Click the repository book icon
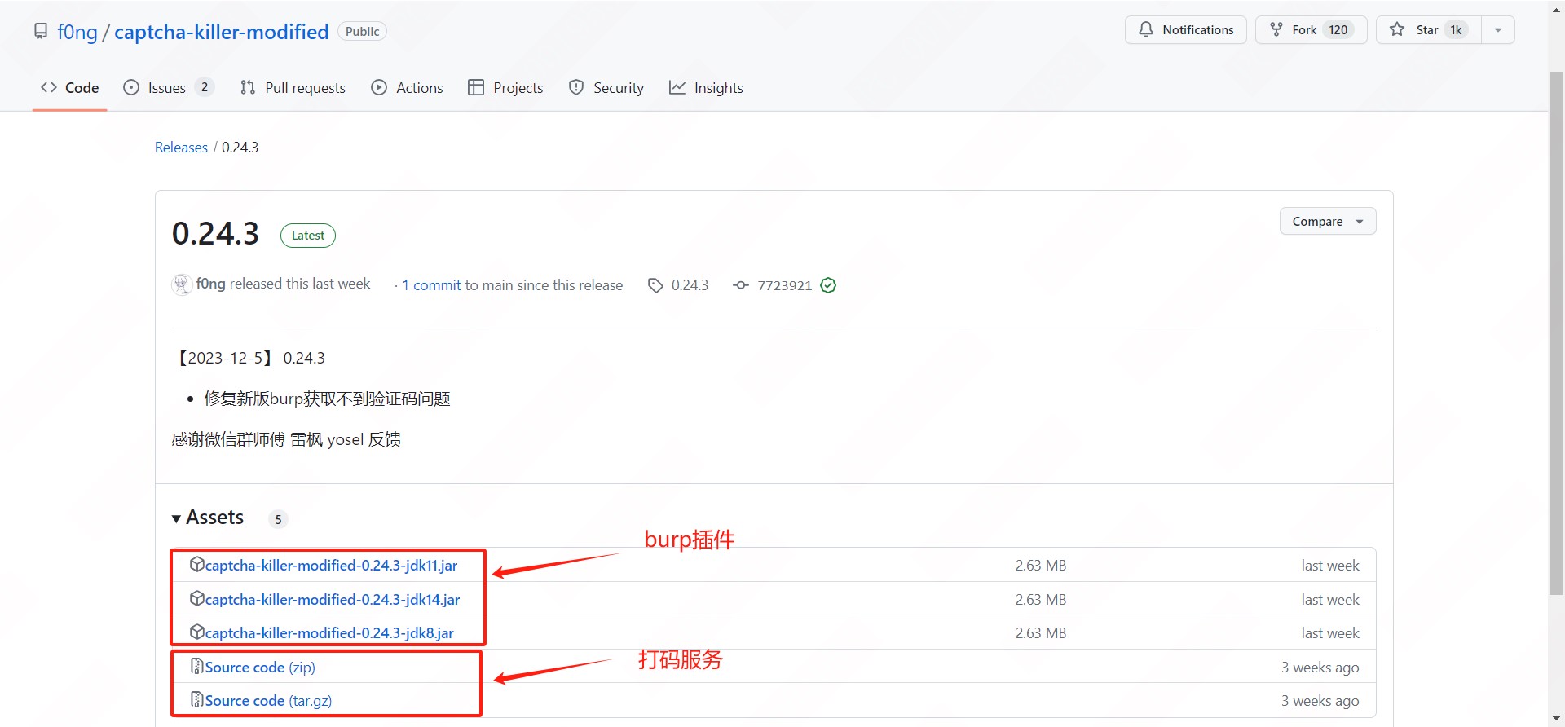 click(x=41, y=31)
